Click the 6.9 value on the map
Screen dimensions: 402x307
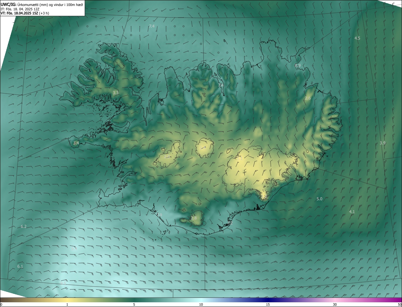pos(298,65)
